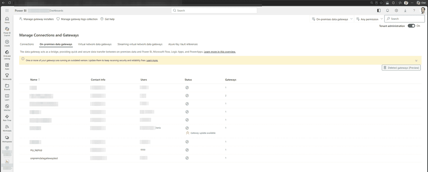Click the gateway list Search field
This screenshot has width=428, height=172.
[x=404, y=19]
